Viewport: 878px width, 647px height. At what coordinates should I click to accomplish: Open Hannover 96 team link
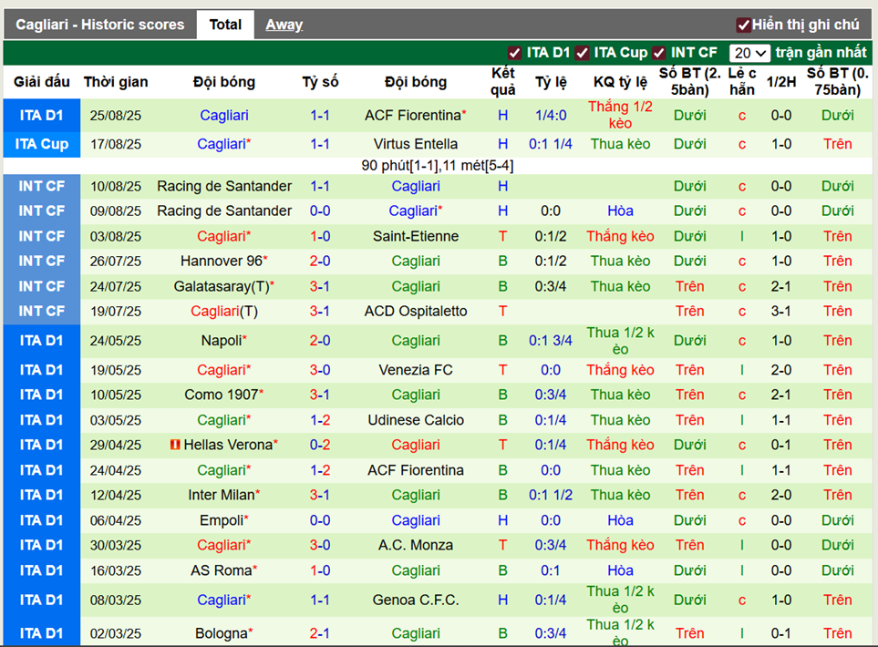coord(222,261)
